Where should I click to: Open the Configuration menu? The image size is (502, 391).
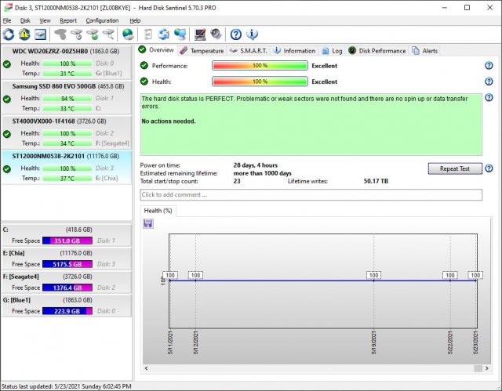pyautogui.click(x=102, y=20)
